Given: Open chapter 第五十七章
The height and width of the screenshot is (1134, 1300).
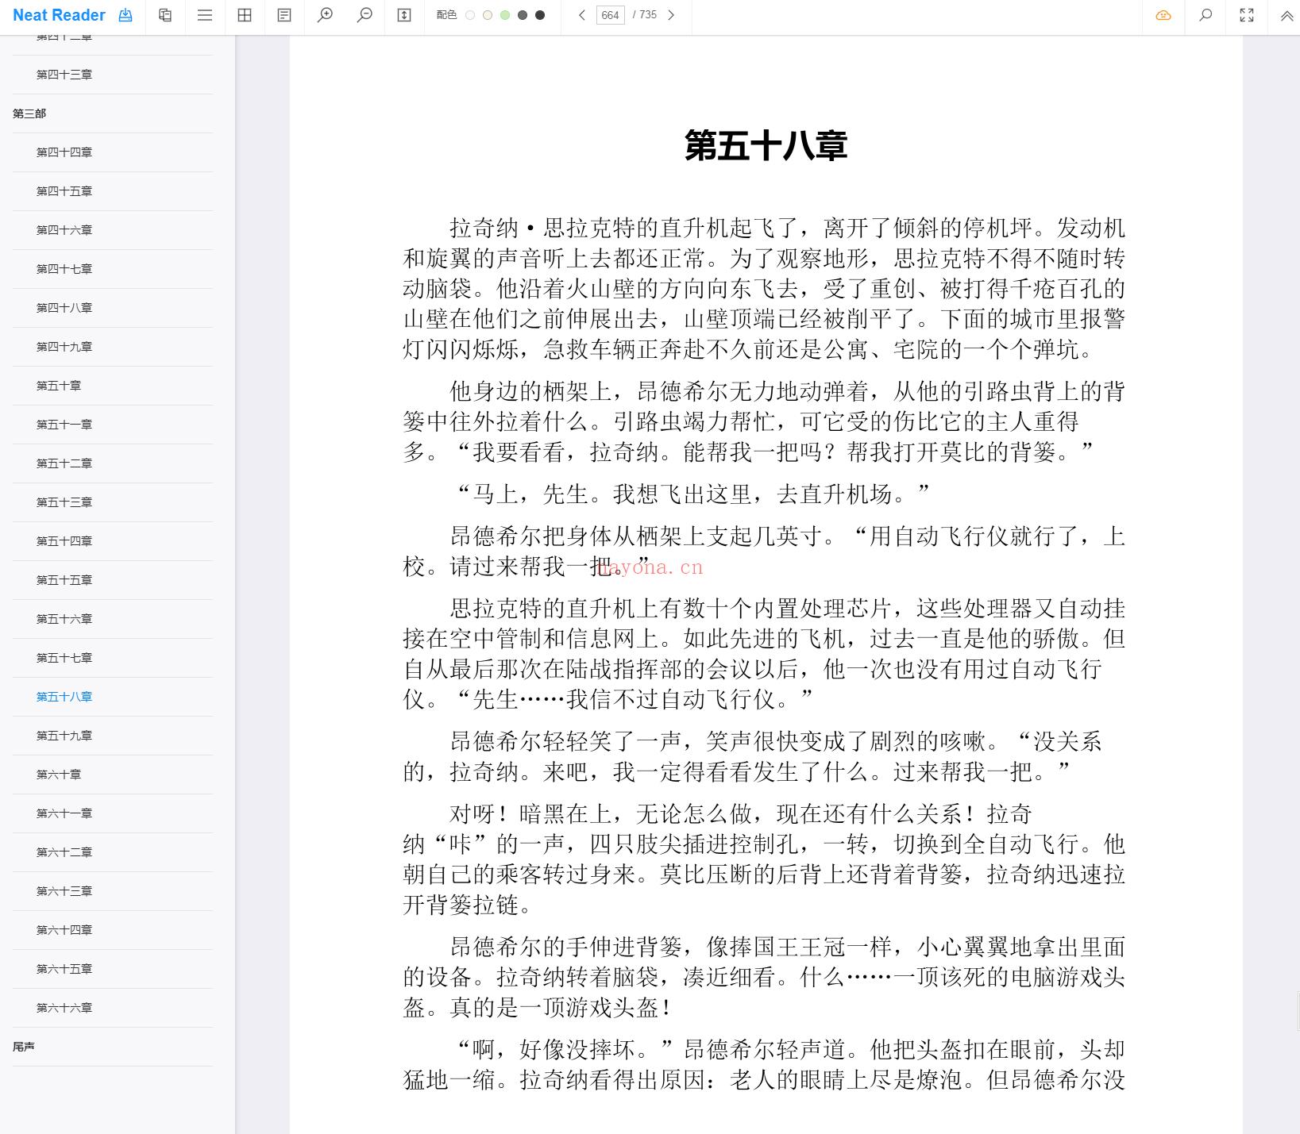Looking at the screenshot, I should pyautogui.click(x=64, y=658).
